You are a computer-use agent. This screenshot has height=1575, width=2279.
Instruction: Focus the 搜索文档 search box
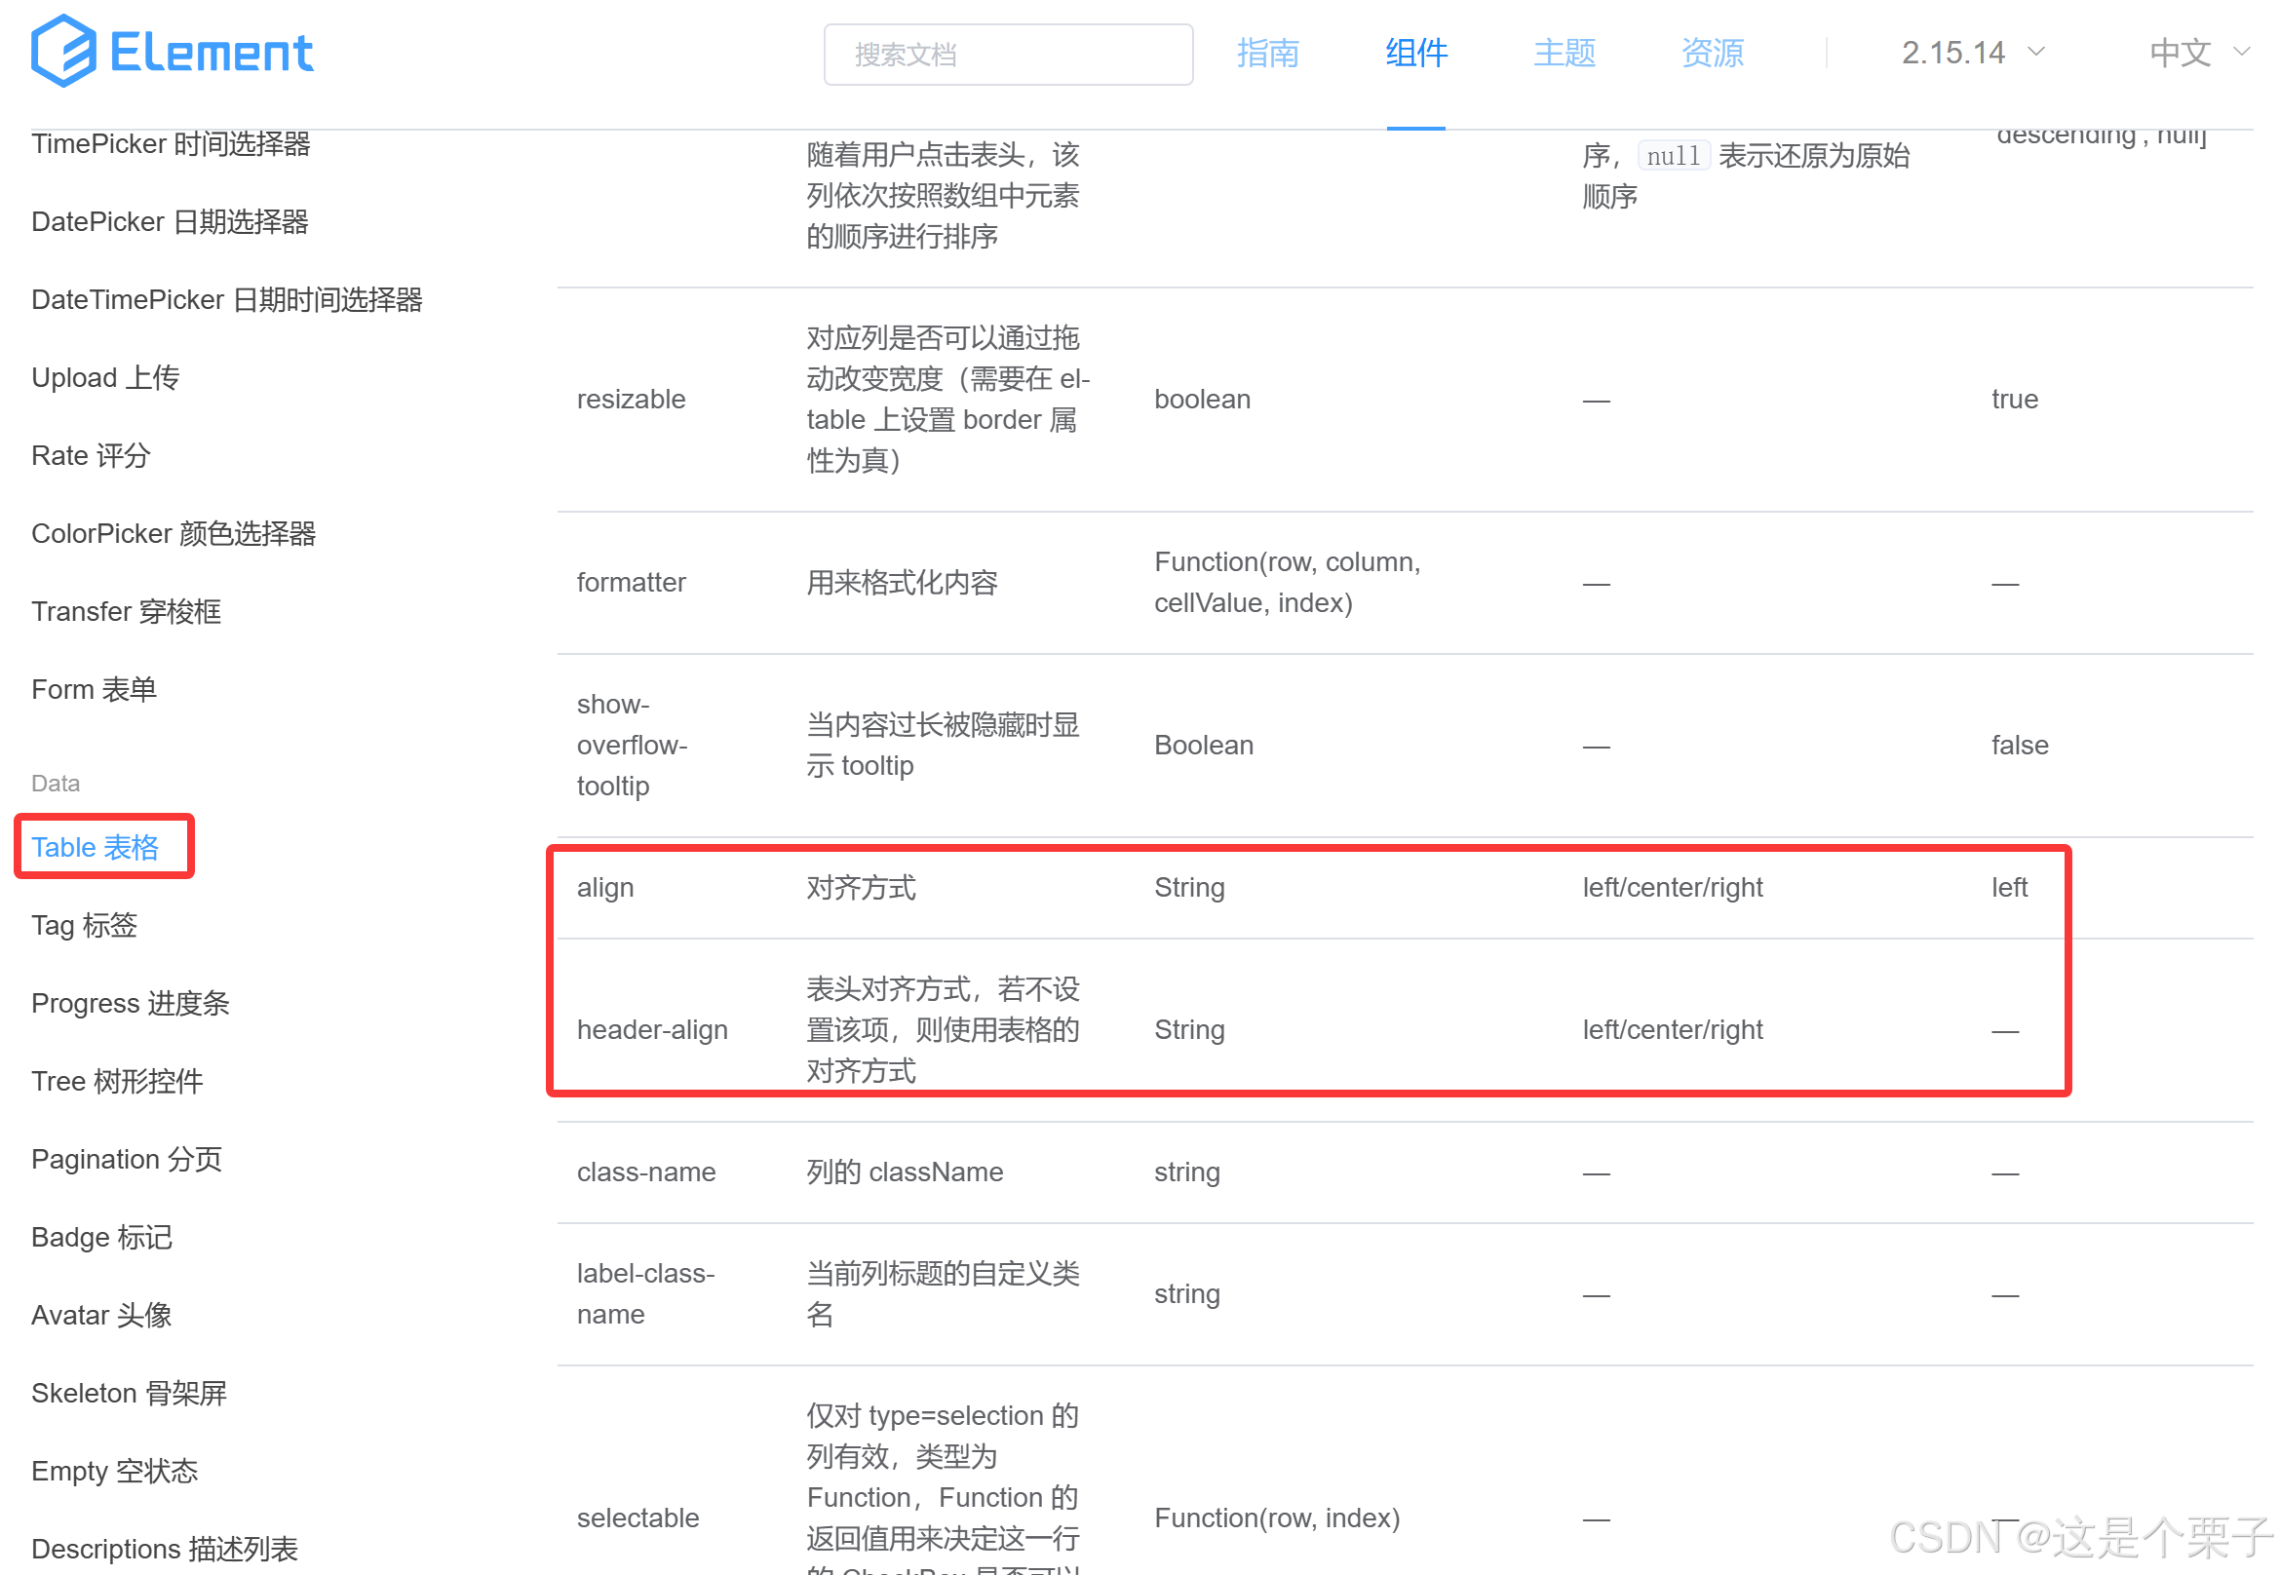point(1008,55)
